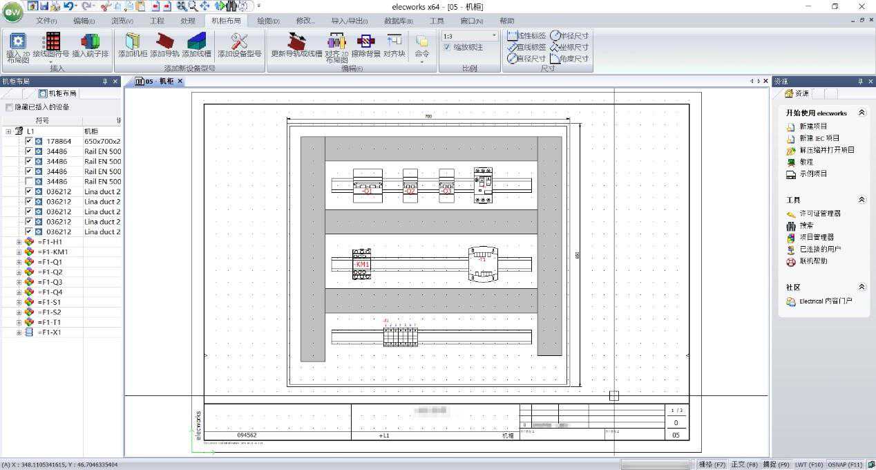The height and width of the screenshot is (470, 876).
Task: Select the 插入端子排 tool
Action: tap(91, 42)
